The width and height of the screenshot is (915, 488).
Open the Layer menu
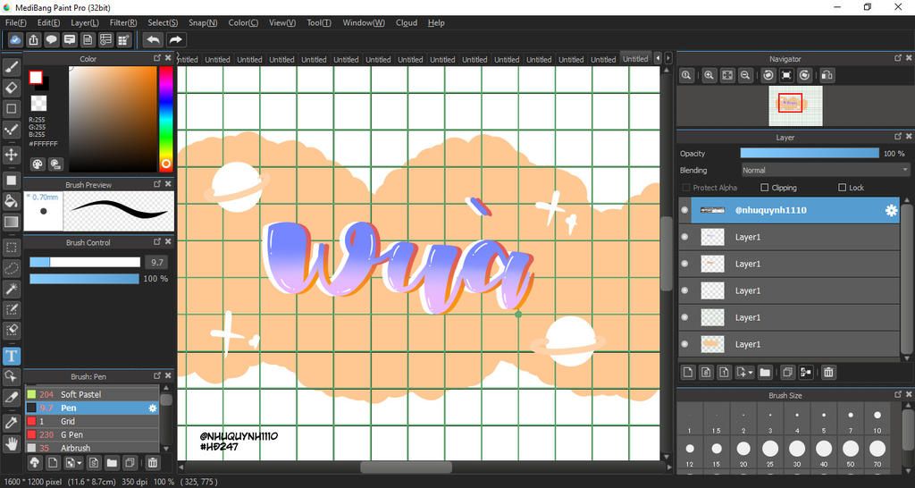click(x=85, y=22)
